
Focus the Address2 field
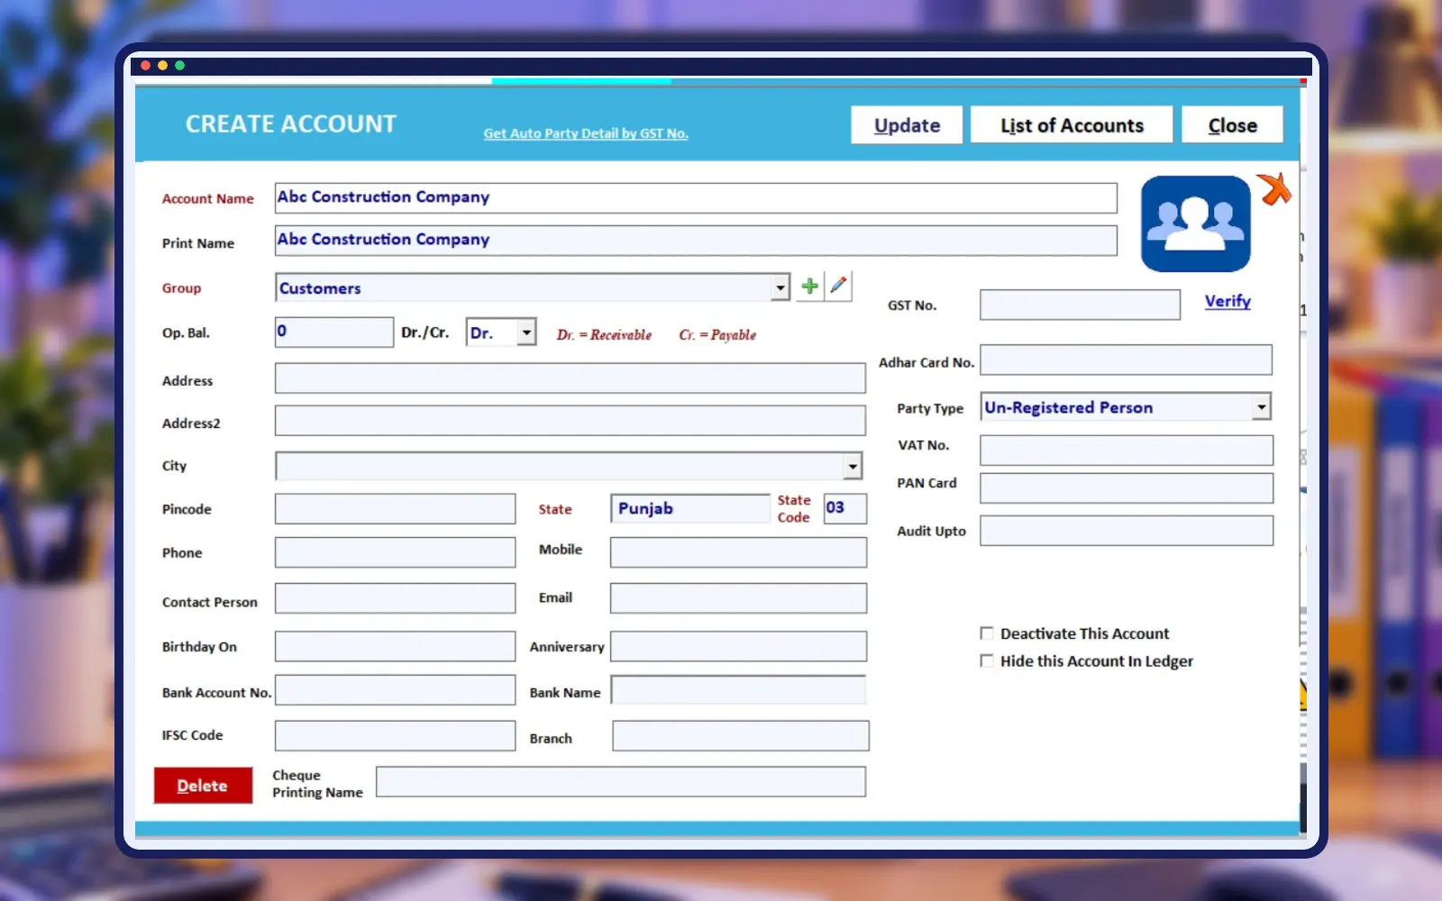[570, 421]
